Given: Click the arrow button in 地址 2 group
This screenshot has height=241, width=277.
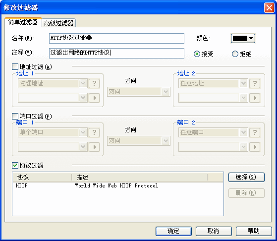Looking at the screenshot, I should pos(255,98).
